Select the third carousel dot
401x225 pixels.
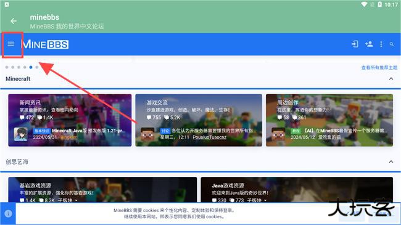point(19,67)
